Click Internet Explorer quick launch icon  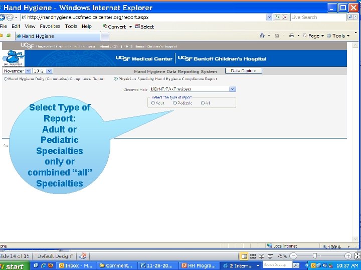[x=43, y=265]
